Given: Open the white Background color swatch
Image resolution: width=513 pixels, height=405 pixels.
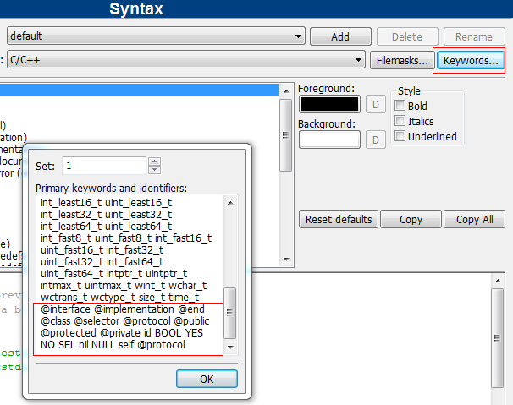Looking at the screenshot, I should (x=329, y=140).
